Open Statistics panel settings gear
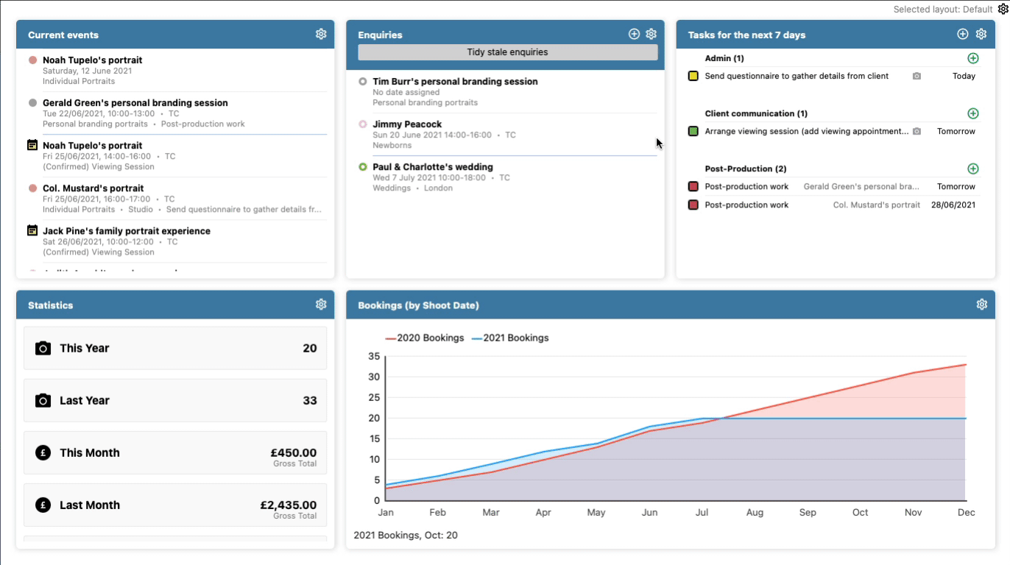 320,305
